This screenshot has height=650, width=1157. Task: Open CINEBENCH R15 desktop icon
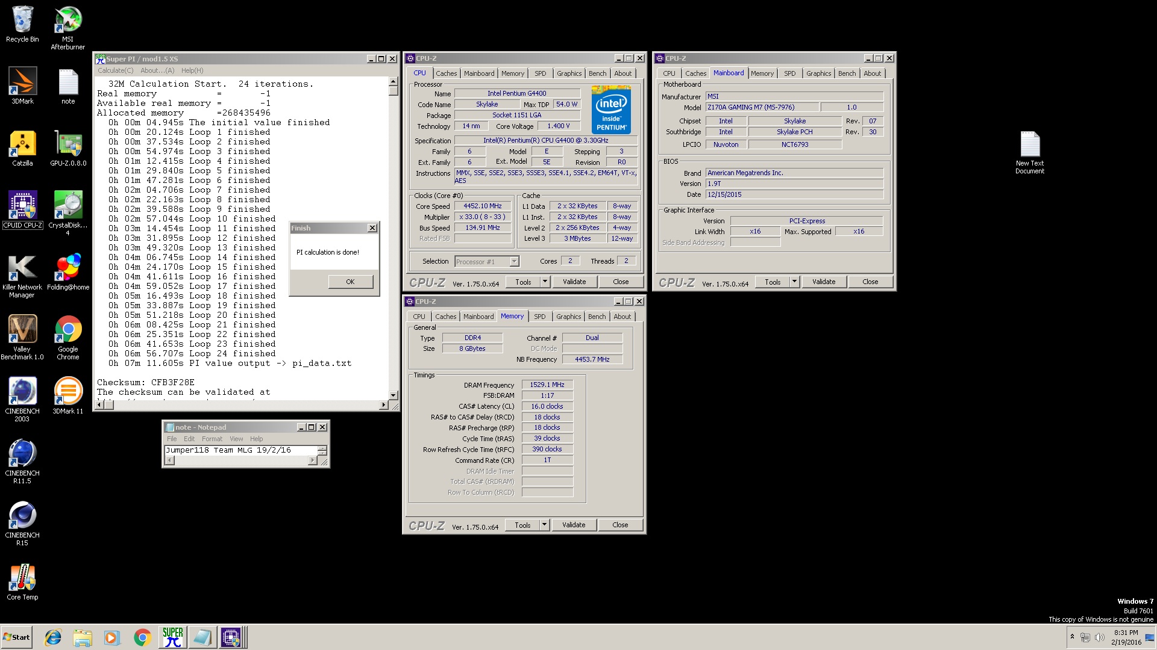click(x=22, y=524)
